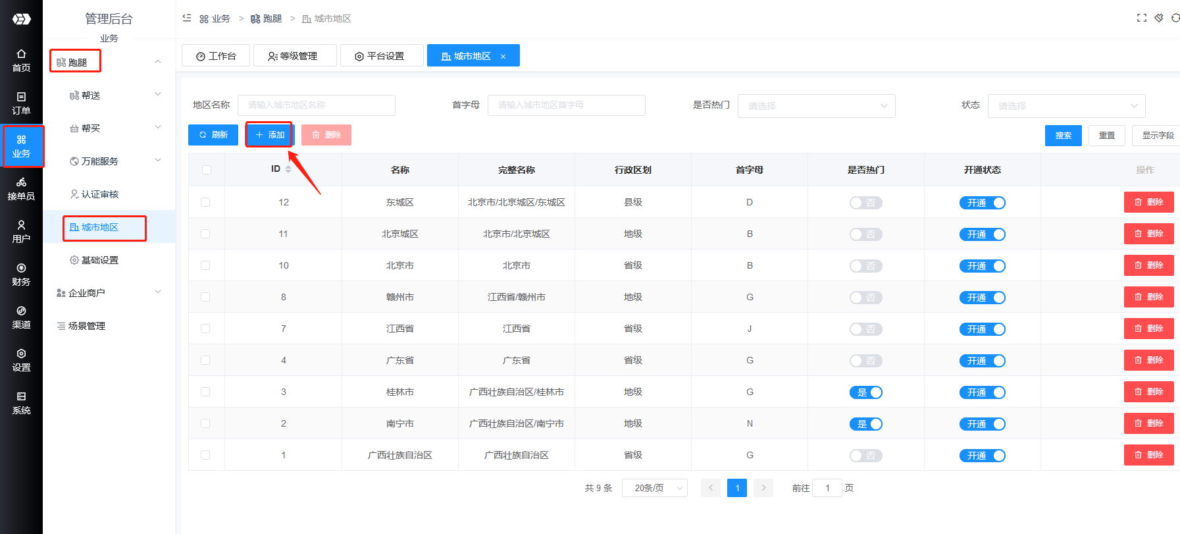1180x534 pixels.
Task: Select all rows with the header checkbox
Action: point(207,170)
